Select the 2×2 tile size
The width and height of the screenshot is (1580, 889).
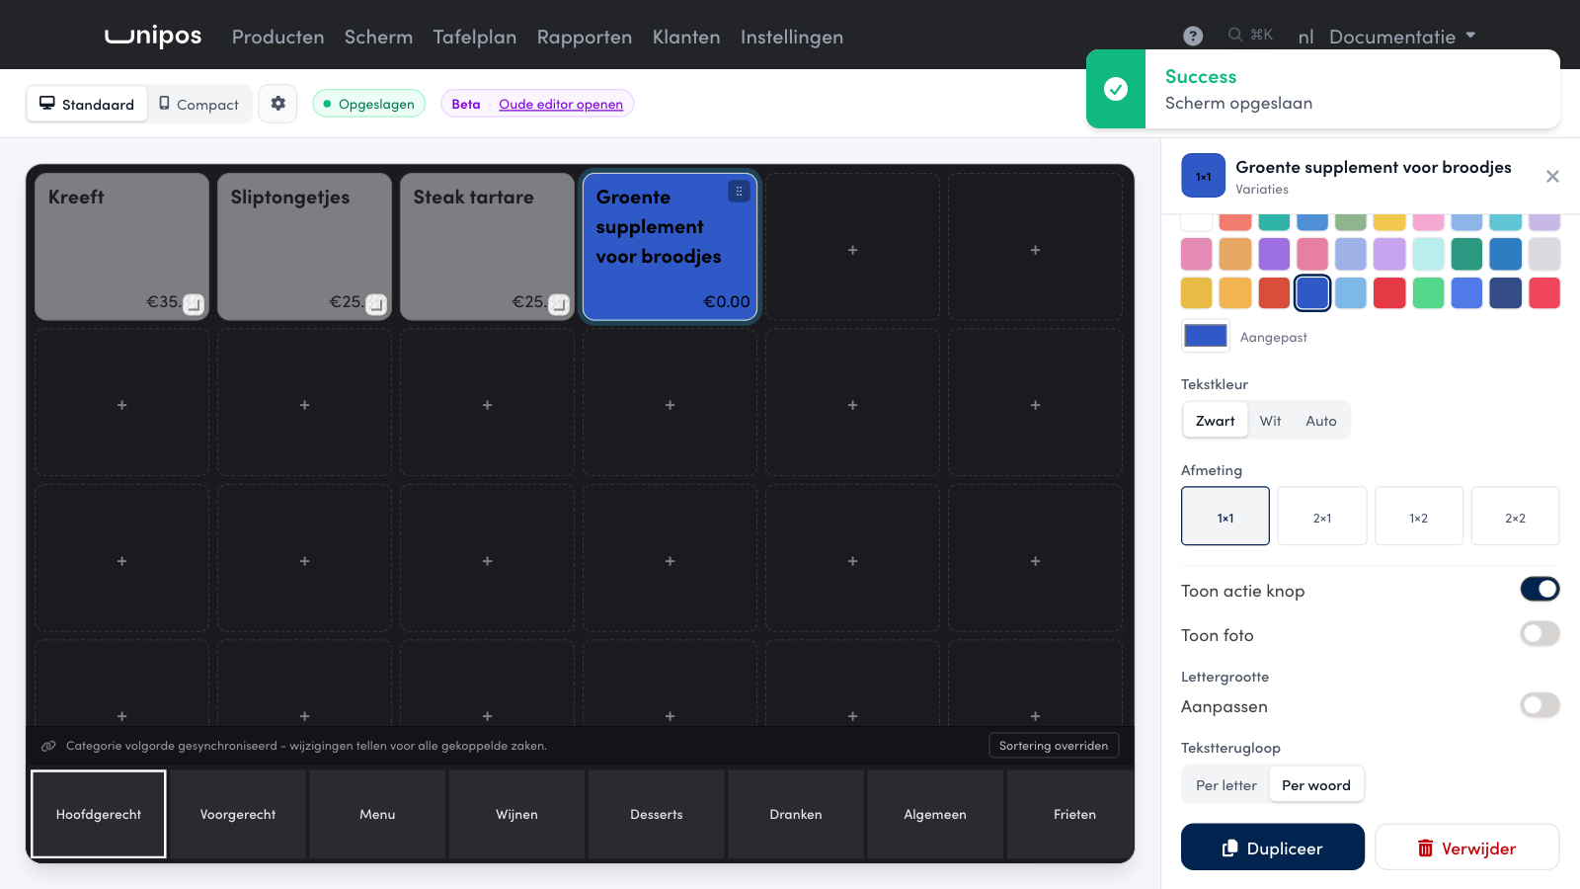(x=1515, y=517)
